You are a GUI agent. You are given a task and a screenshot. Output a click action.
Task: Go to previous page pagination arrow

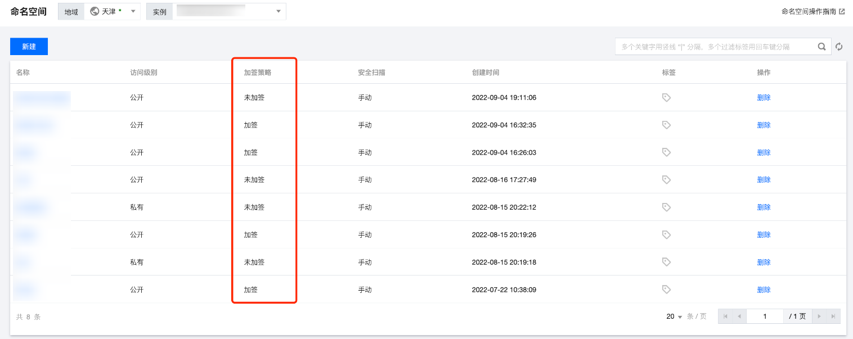click(x=739, y=317)
